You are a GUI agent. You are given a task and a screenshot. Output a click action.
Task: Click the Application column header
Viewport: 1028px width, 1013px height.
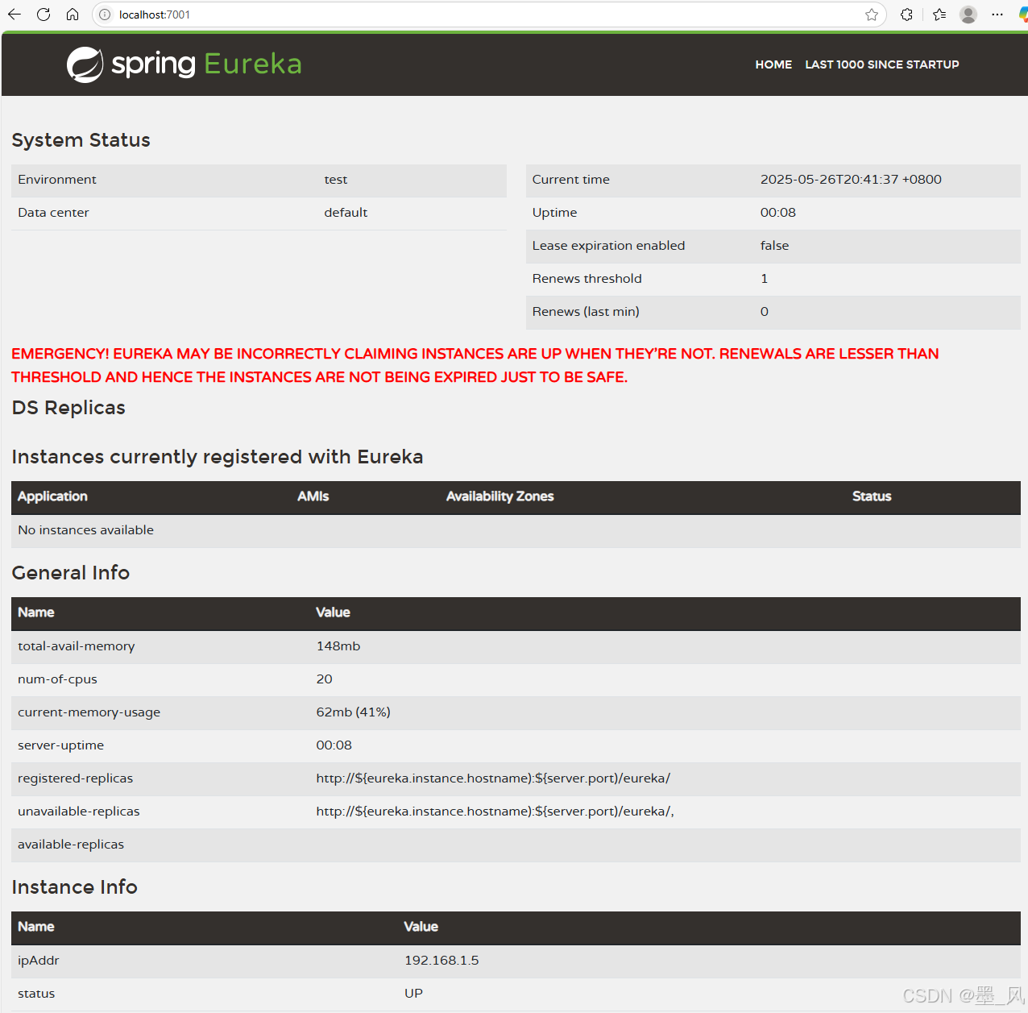pos(52,496)
